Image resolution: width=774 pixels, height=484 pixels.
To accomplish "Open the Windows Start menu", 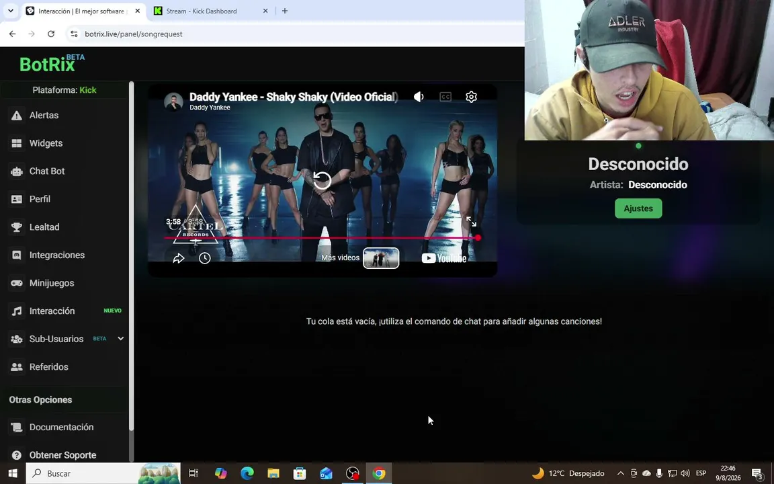I will [x=13, y=474].
